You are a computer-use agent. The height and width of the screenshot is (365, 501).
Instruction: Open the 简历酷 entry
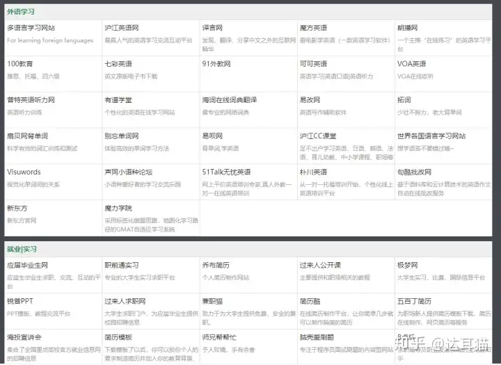pos(310,301)
